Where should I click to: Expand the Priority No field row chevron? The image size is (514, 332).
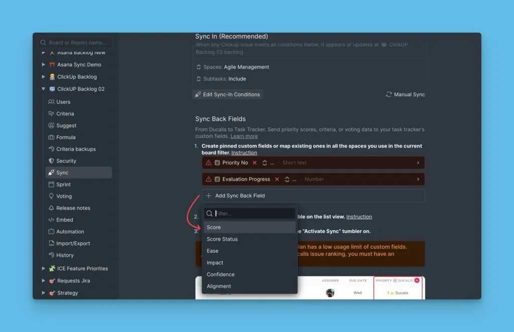[418, 163]
